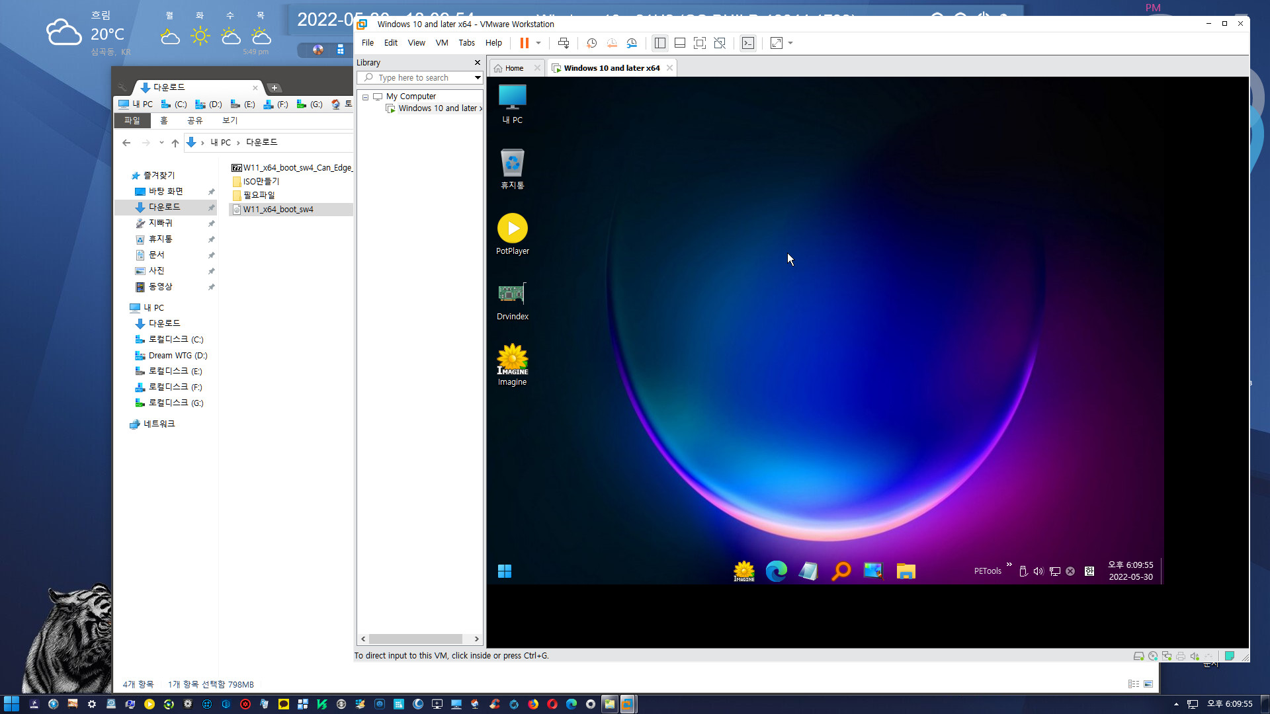Viewport: 1270px width, 714px height.
Task: Open the 보기 ribbon tab in Explorer
Action: (230, 120)
